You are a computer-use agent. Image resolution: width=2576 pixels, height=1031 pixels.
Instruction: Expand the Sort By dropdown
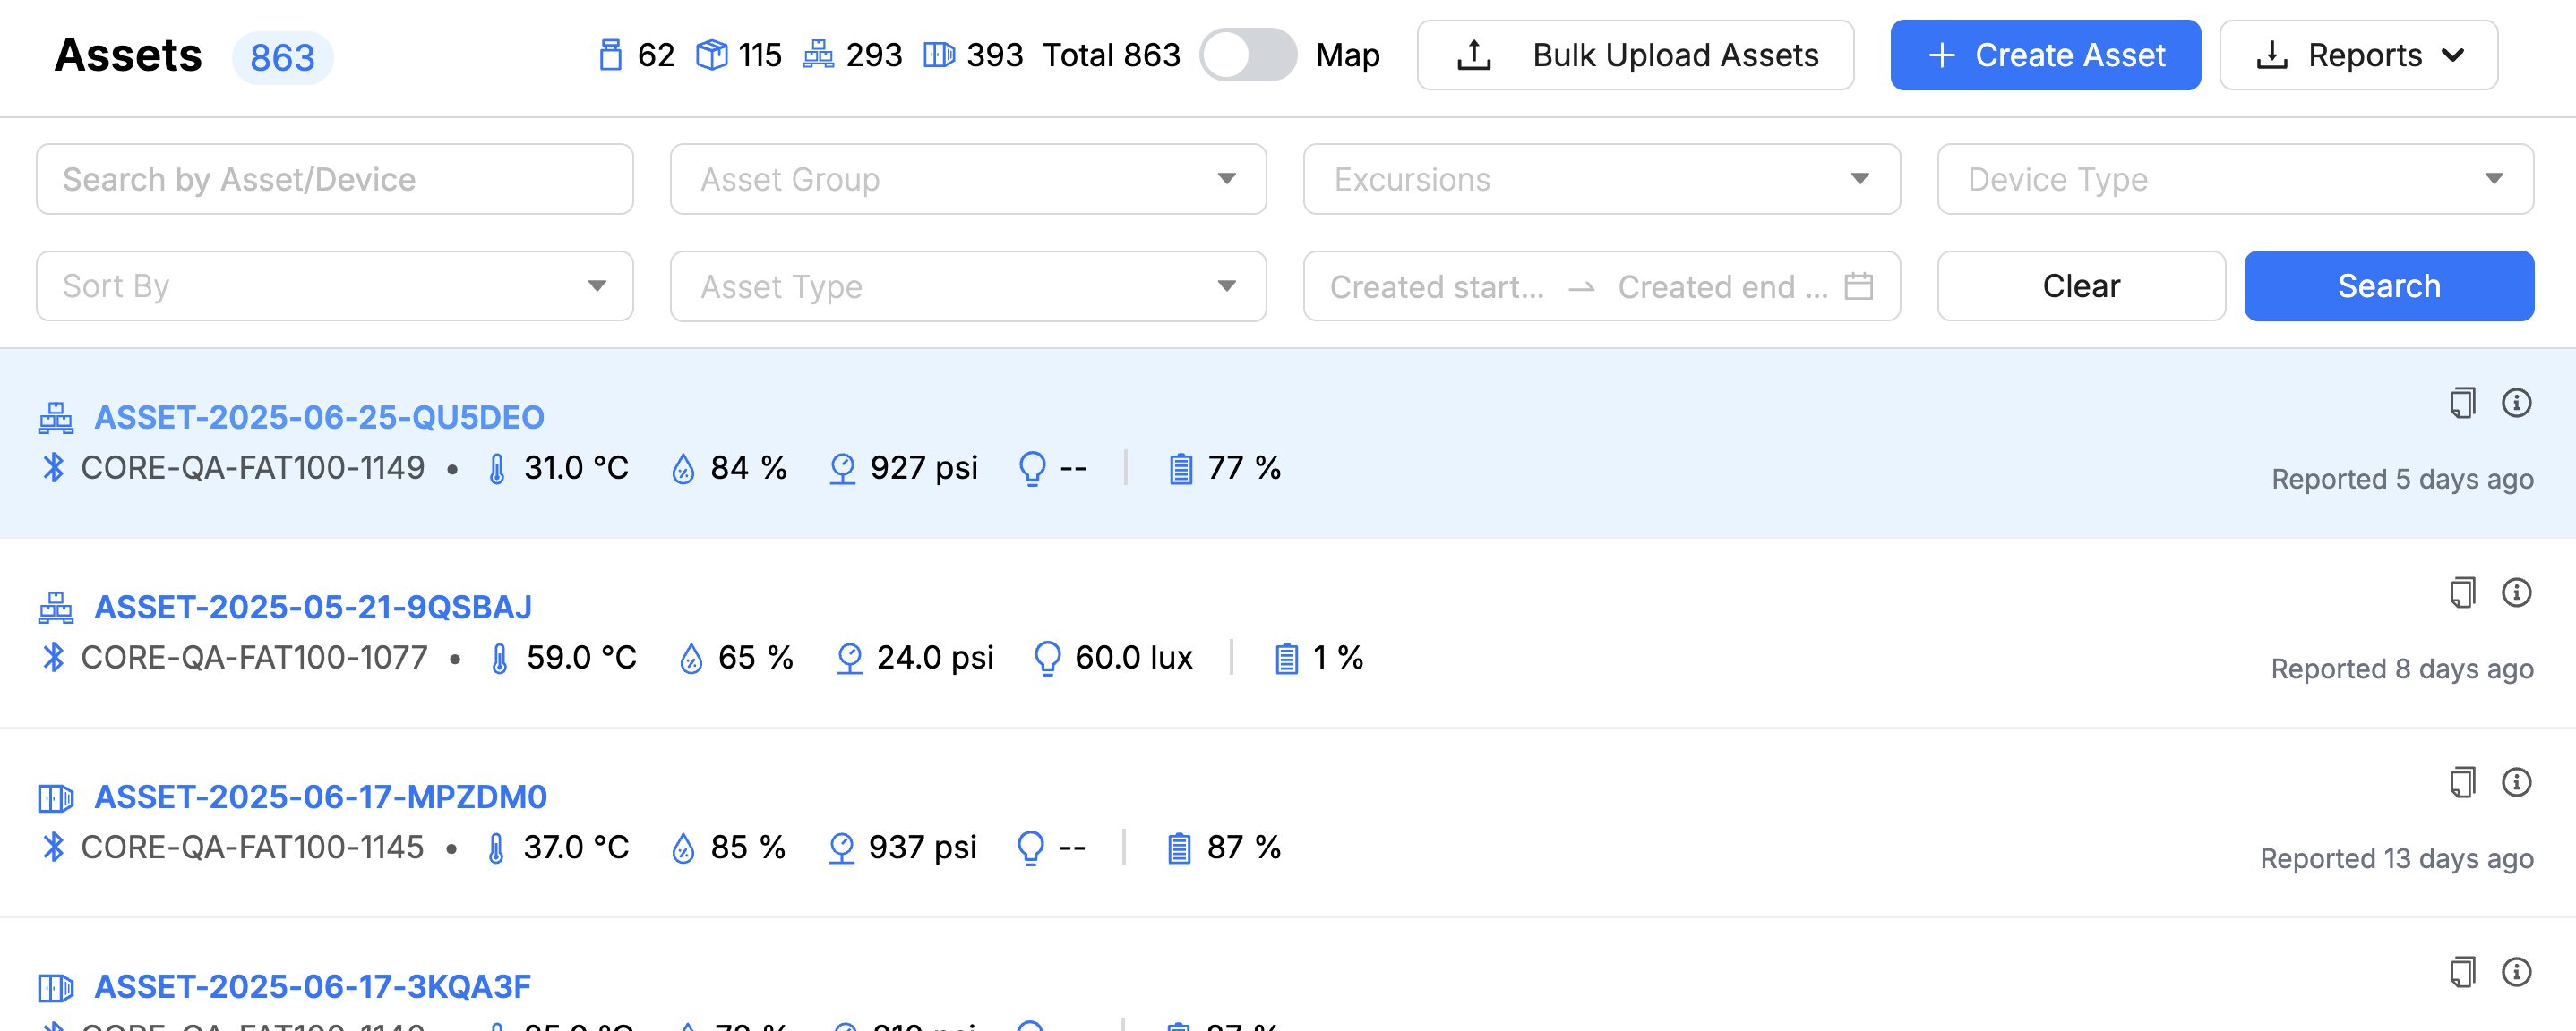tap(334, 286)
